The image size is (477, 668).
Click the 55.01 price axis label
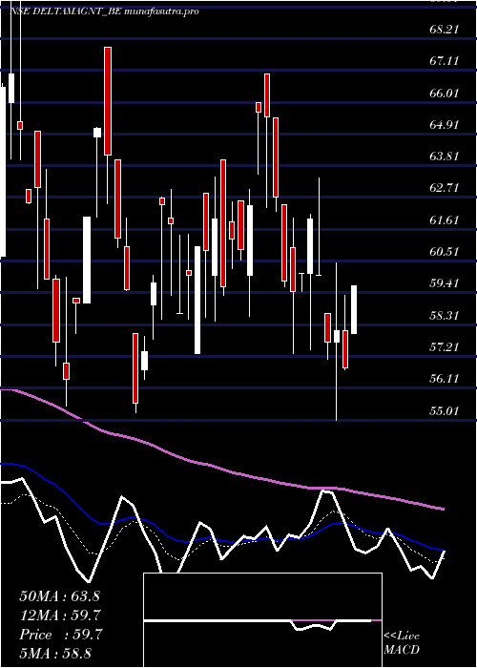[x=444, y=411]
